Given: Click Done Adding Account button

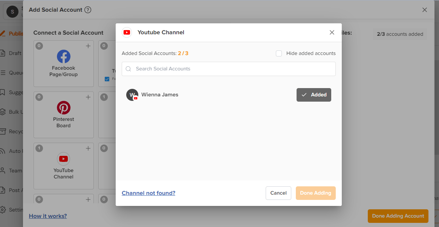Looking at the screenshot, I should (398, 216).
